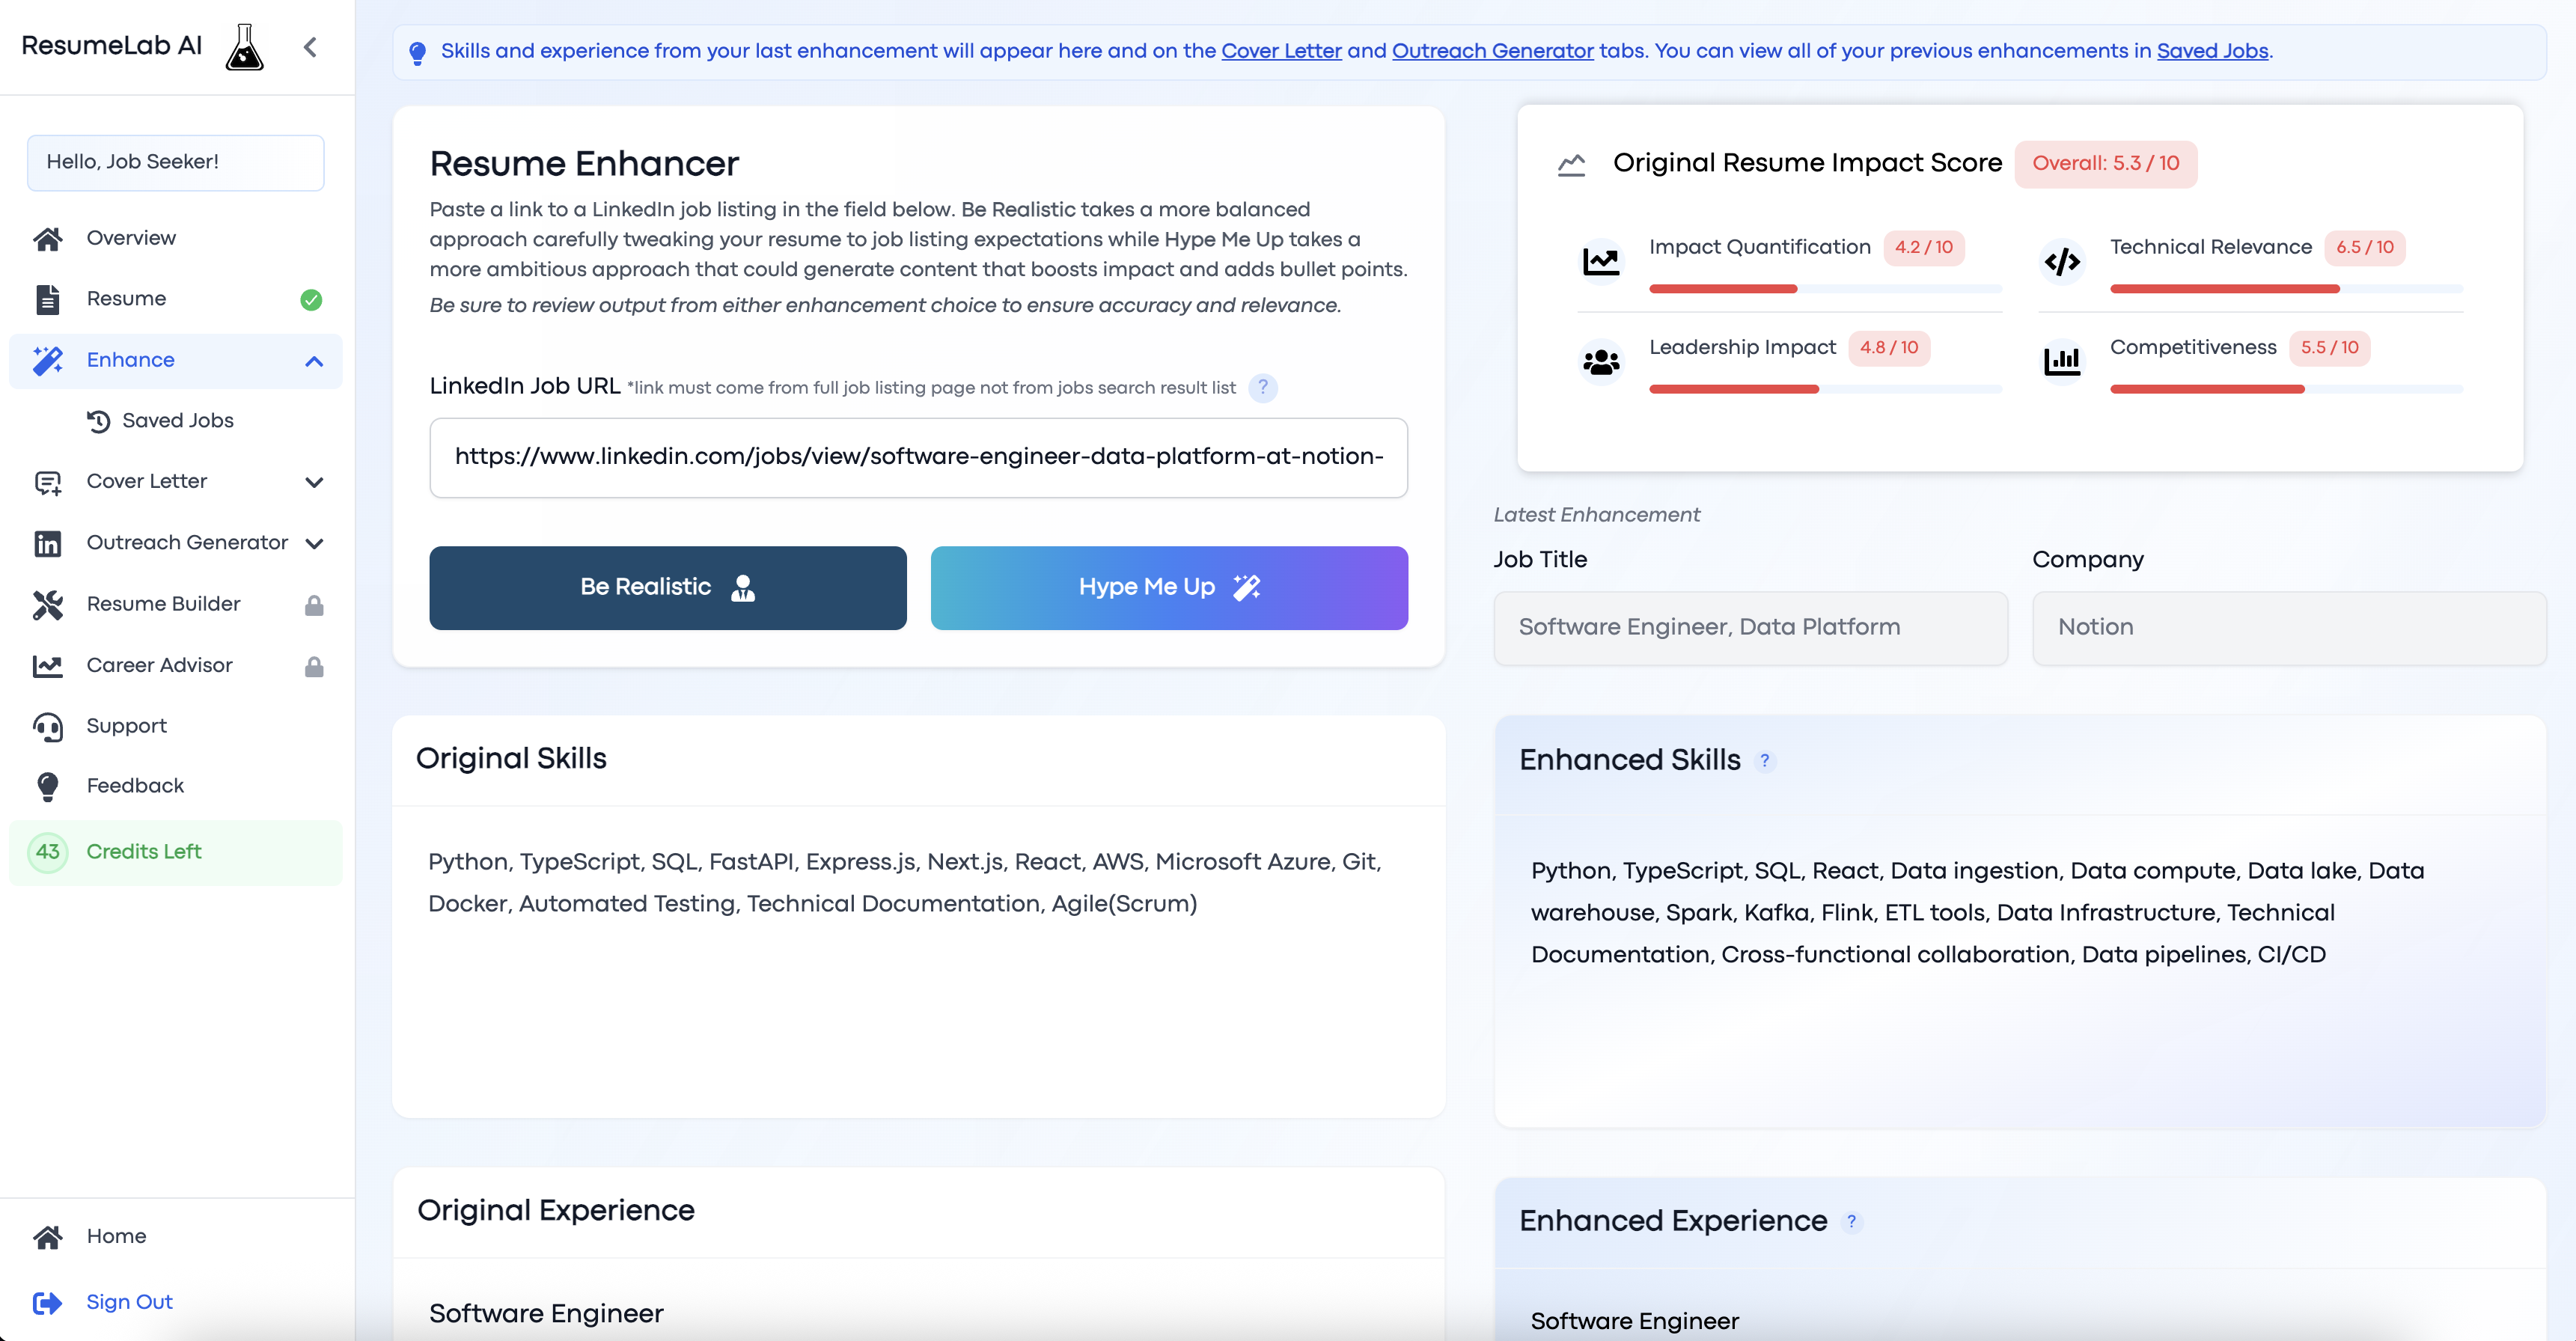The width and height of the screenshot is (2576, 1341).
Task: Click the Impact Quantification progress bar
Action: pos(1825,289)
